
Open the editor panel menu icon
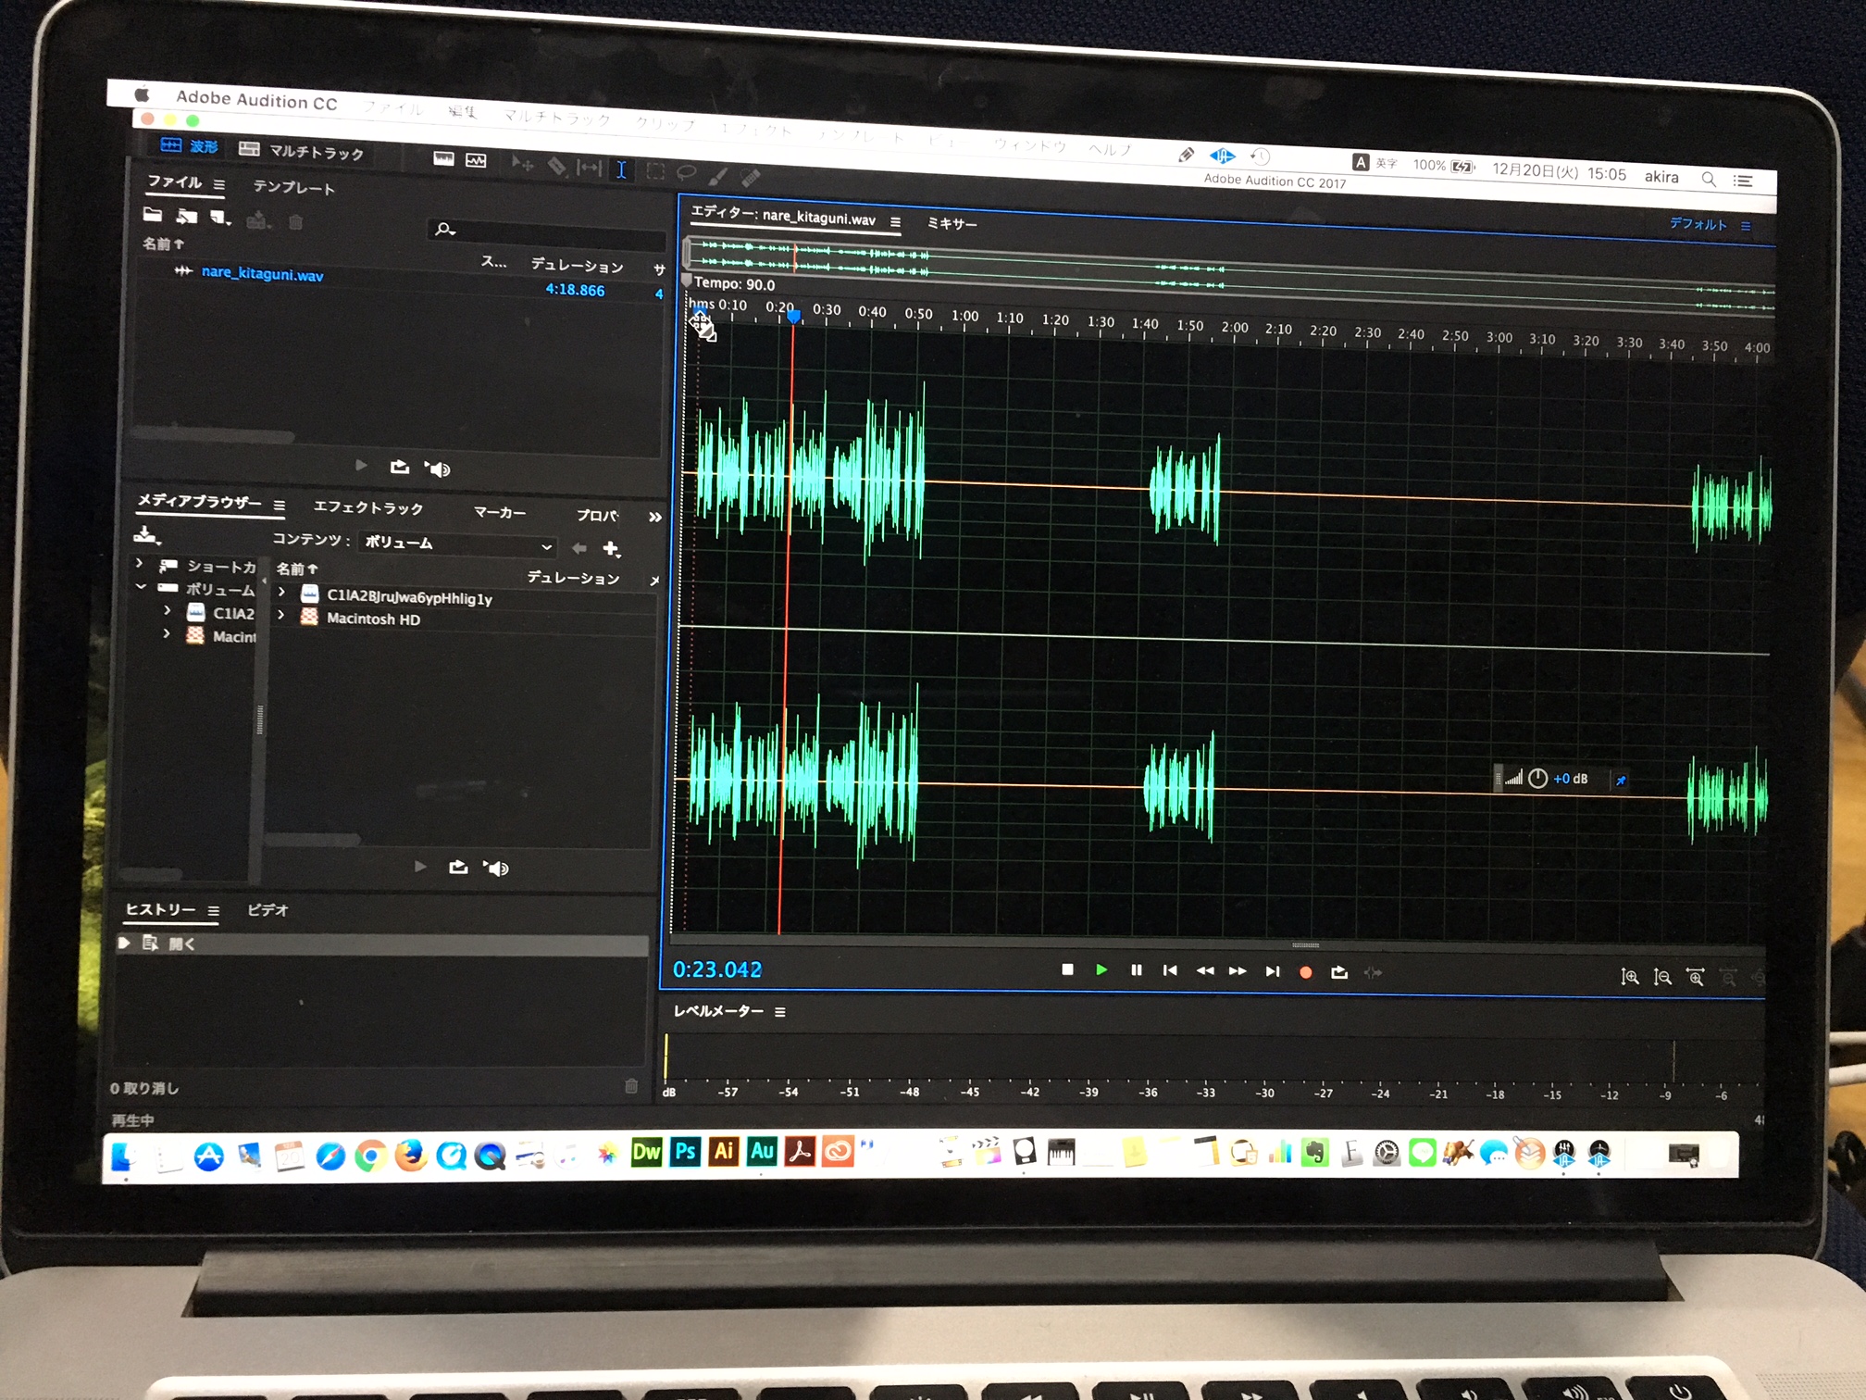pos(895,222)
